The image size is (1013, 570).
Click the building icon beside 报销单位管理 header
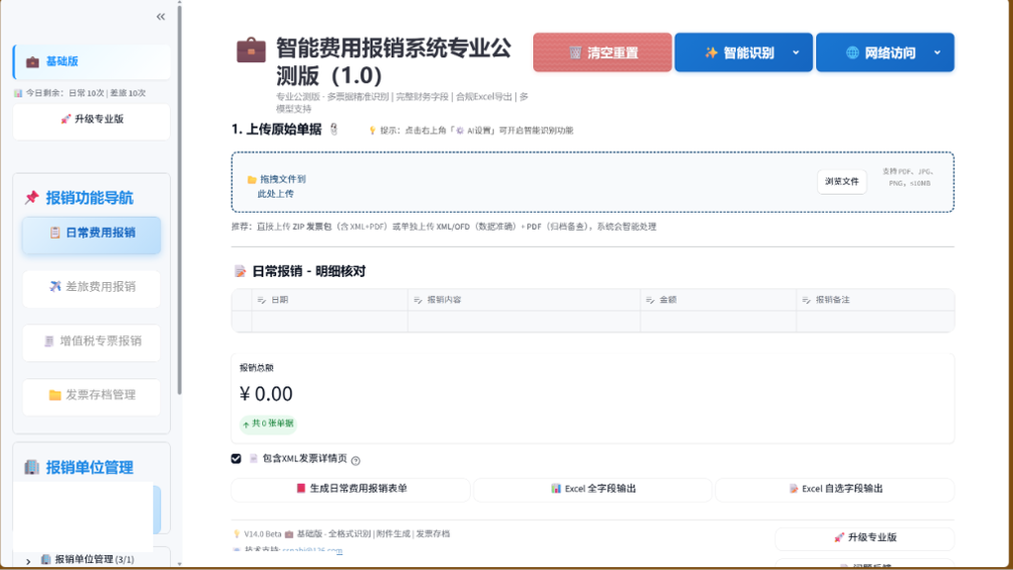pos(31,468)
